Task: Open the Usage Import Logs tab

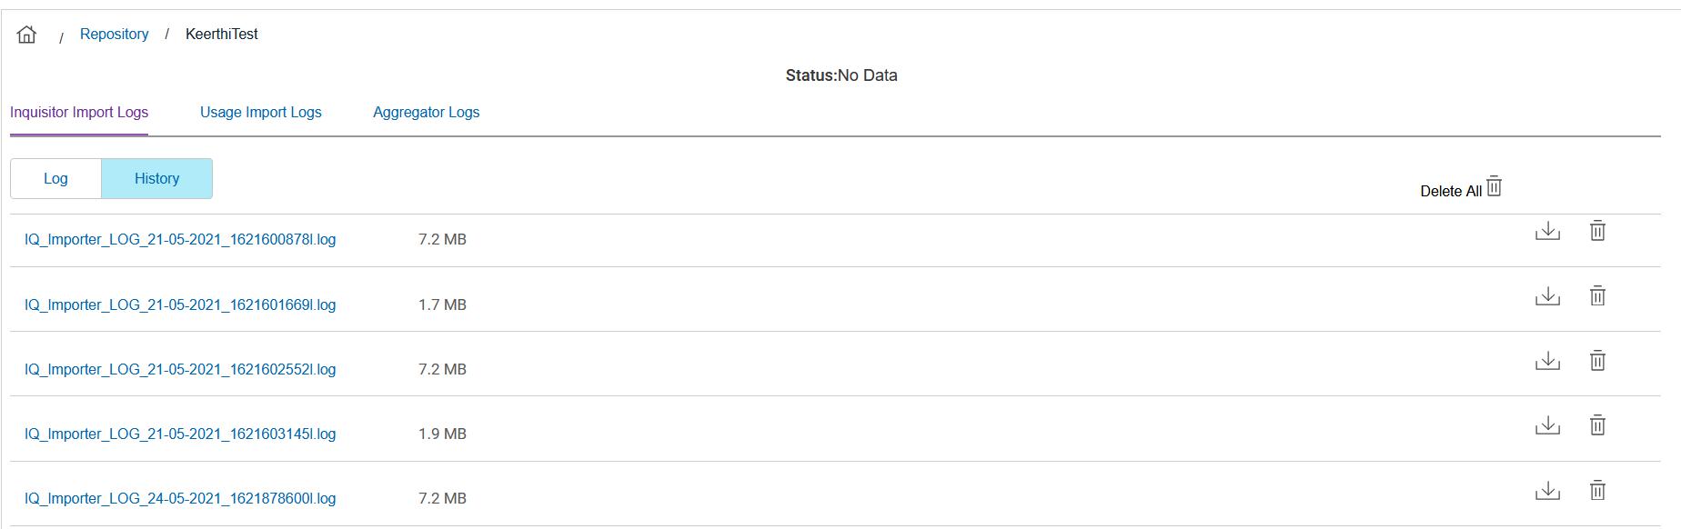Action: (x=261, y=113)
